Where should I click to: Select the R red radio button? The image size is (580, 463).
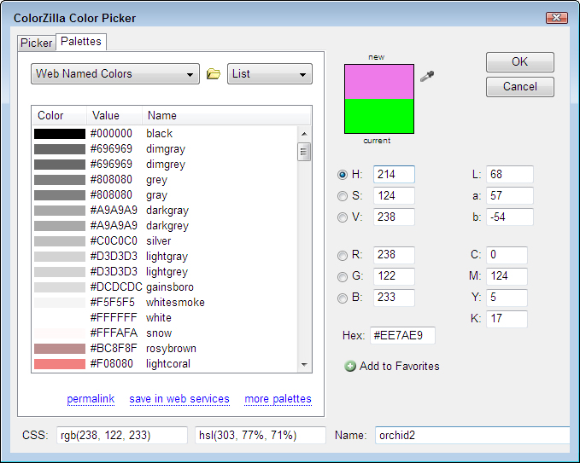click(343, 256)
